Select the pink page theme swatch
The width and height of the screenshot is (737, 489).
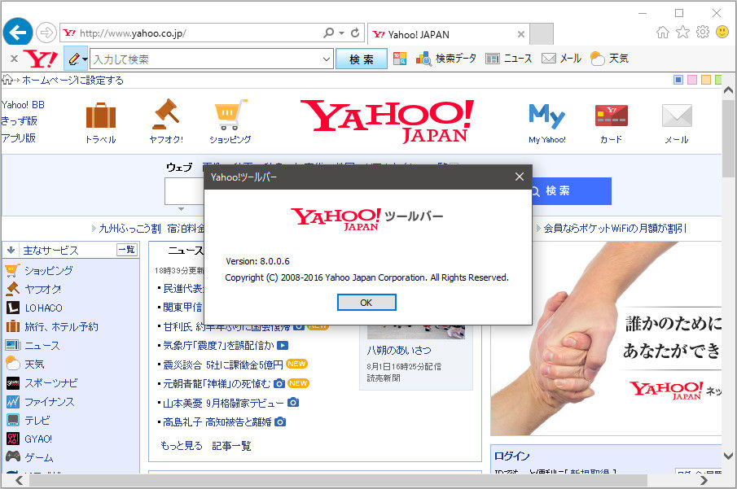pyautogui.click(x=692, y=80)
